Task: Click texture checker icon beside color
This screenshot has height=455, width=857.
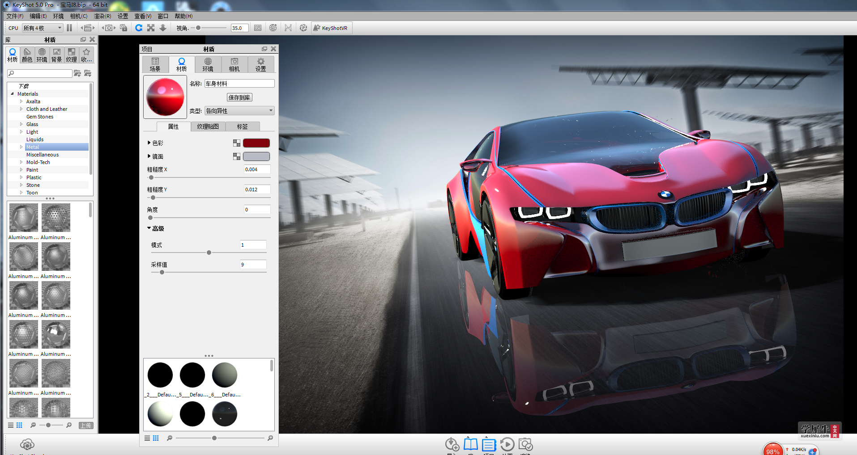Action: click(237, 143)
